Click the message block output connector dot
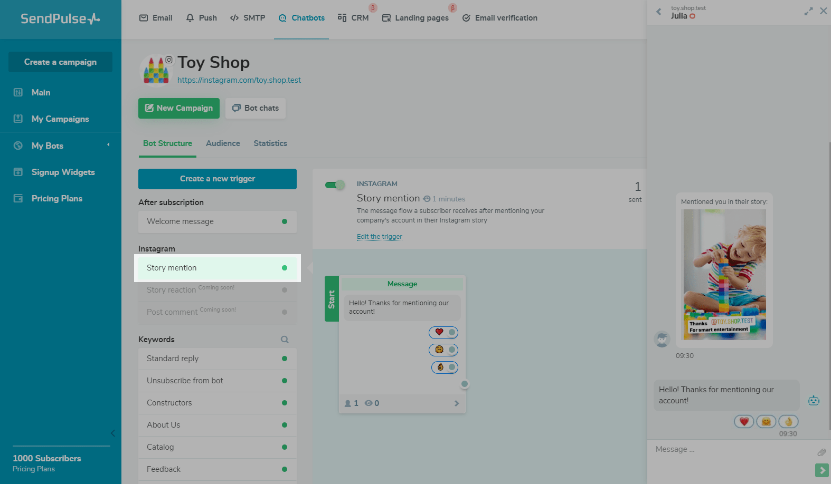The height and width of the screenshot is (484, 831). (x=465, y=384)
